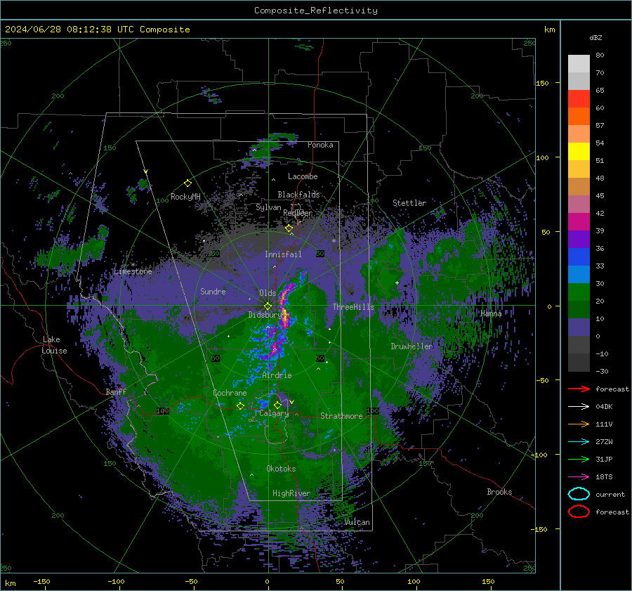Click the Limestone label

point(133,271)
